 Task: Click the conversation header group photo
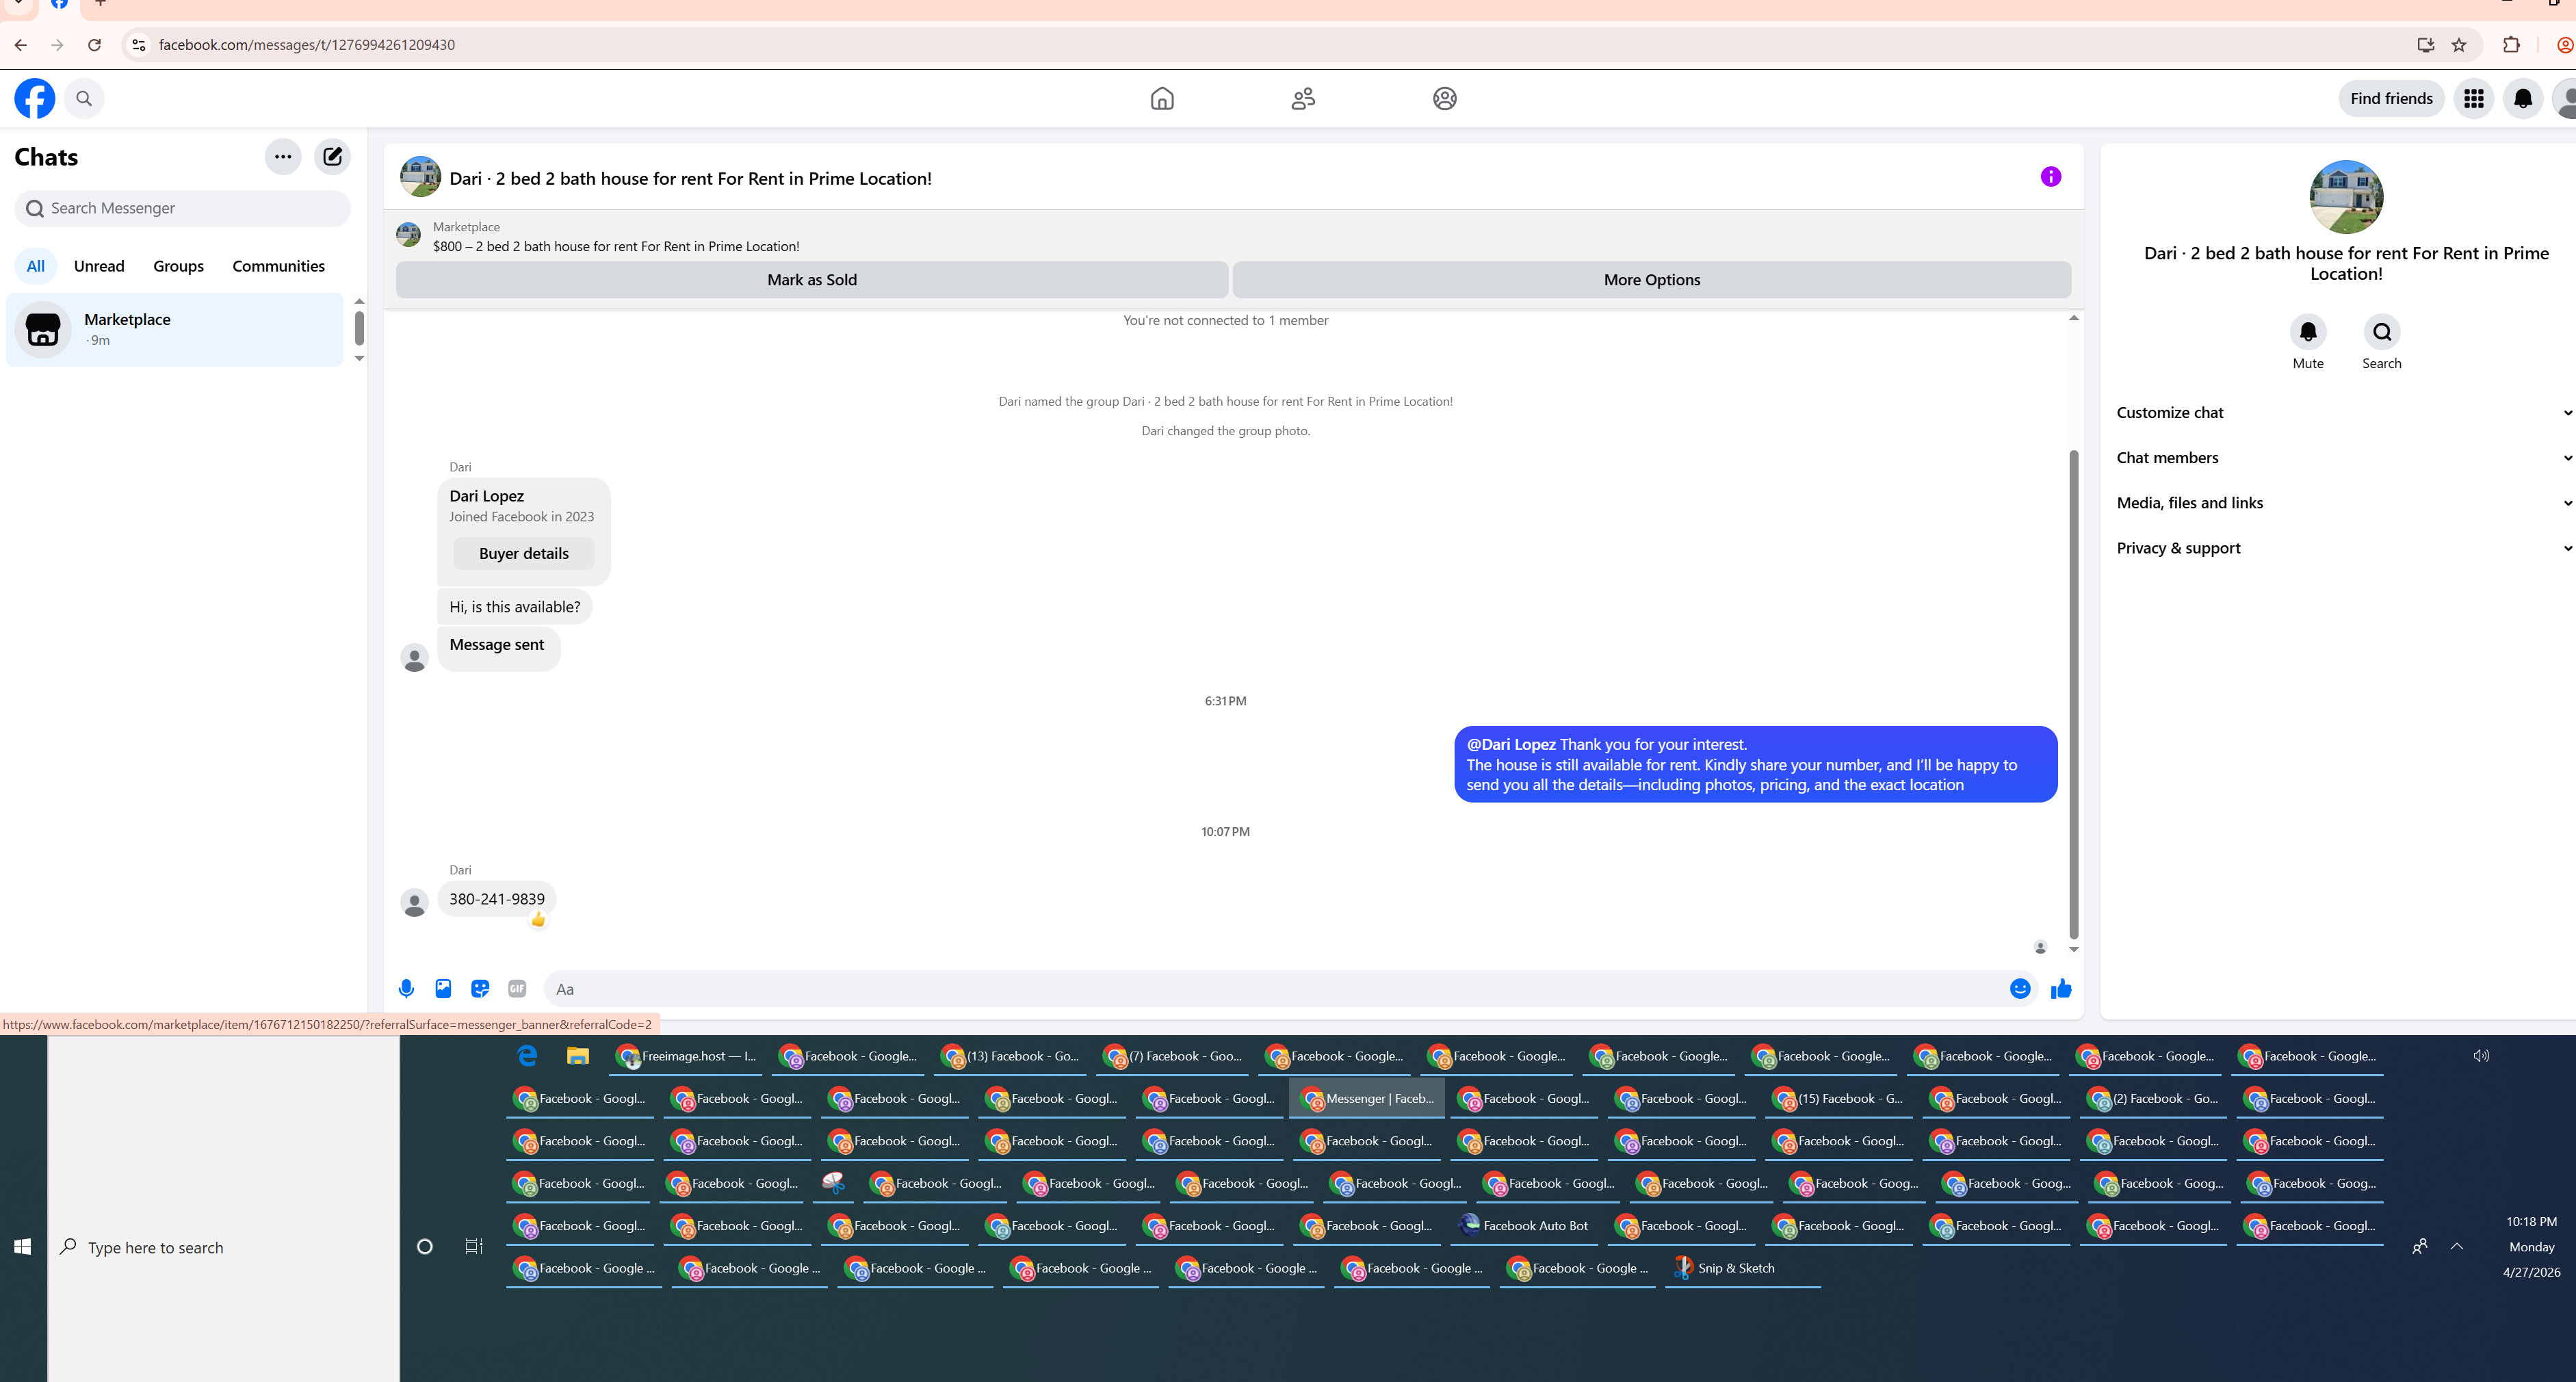(x=420, y=176)
